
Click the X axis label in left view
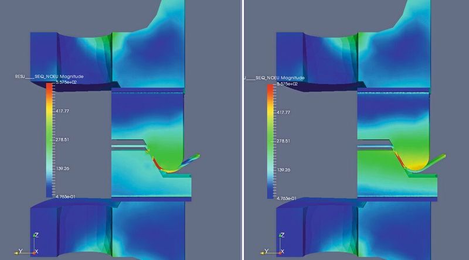click(36, 252)
